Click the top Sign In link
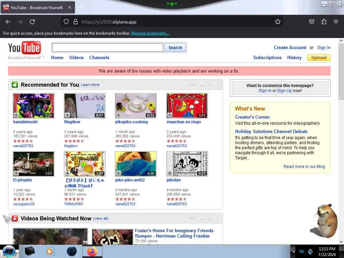 click(x=324, y=47)
